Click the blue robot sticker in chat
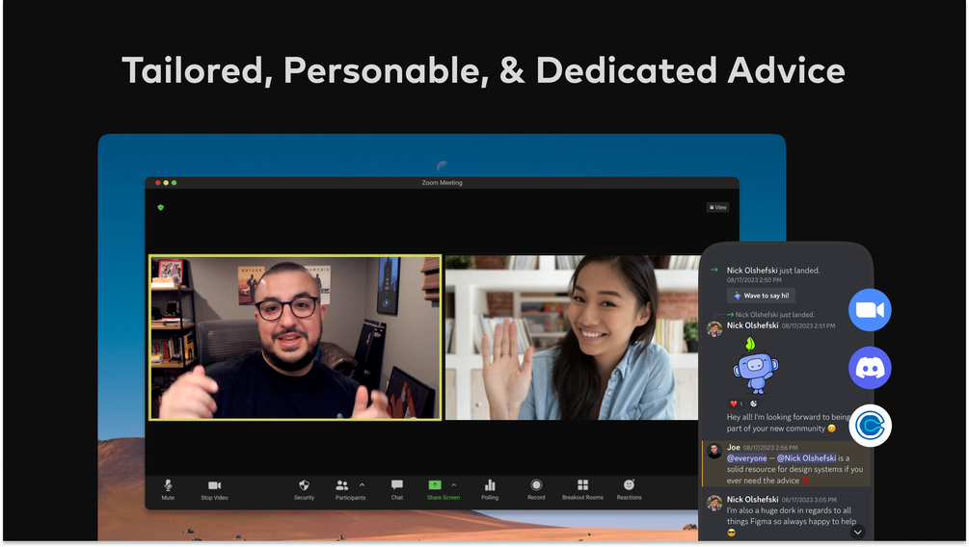 tap(755, 367)
